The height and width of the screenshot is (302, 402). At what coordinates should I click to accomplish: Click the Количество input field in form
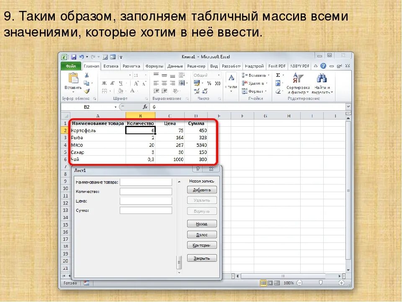(146, 192)
